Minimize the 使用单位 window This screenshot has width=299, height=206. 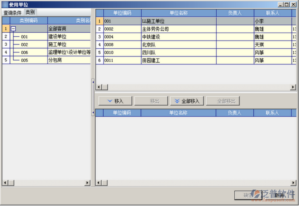click(280, 4)
